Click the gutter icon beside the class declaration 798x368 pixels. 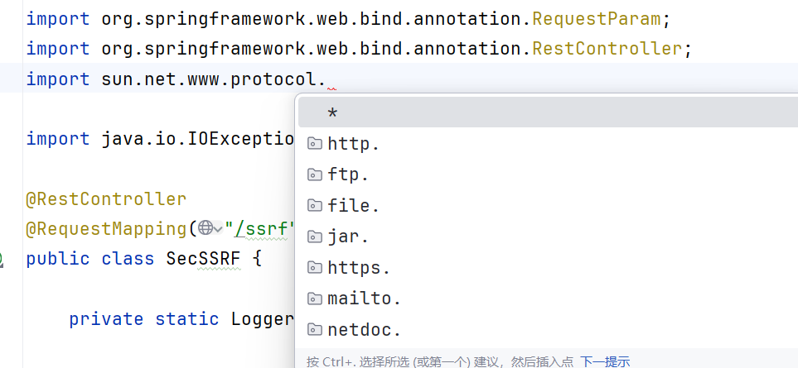point(2,260)
